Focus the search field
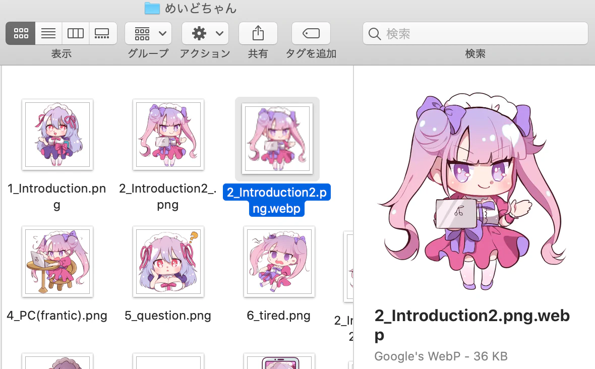The height and width of the screenshot is (369, 595). coord(475,33)
